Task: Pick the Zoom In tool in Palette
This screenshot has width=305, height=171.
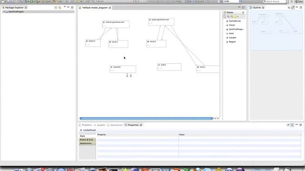Action: pos(228,17)
